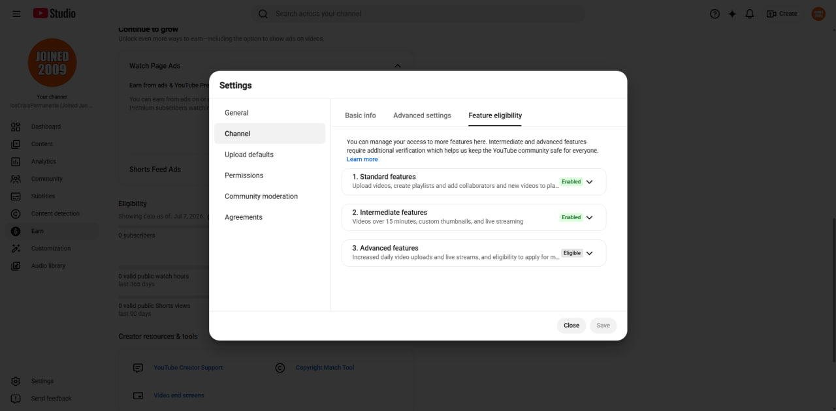Select Upload defaults in Settings
836x411 pixels.
[270, 155]
